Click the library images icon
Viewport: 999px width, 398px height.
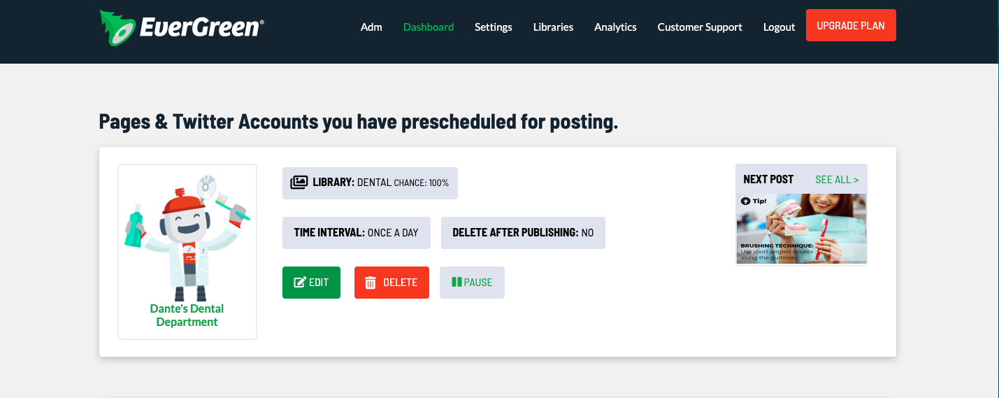coord(299,183)
